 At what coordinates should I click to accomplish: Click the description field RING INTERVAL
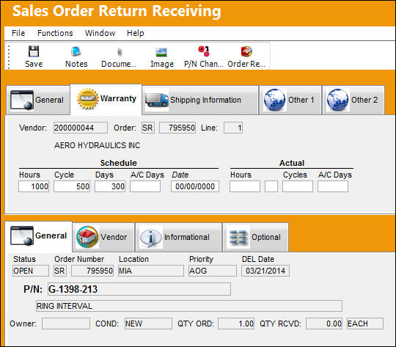click(189, 306)
